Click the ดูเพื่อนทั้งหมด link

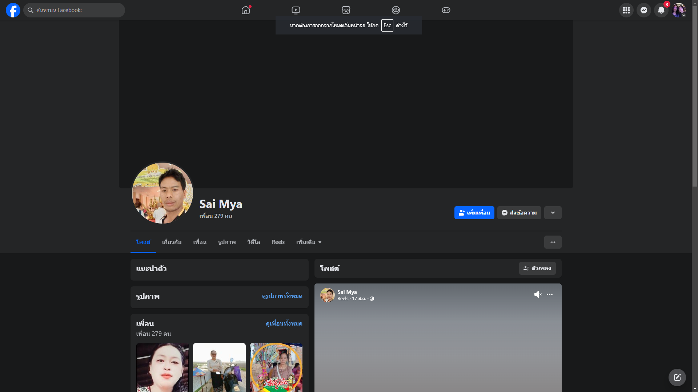[284, 323]
